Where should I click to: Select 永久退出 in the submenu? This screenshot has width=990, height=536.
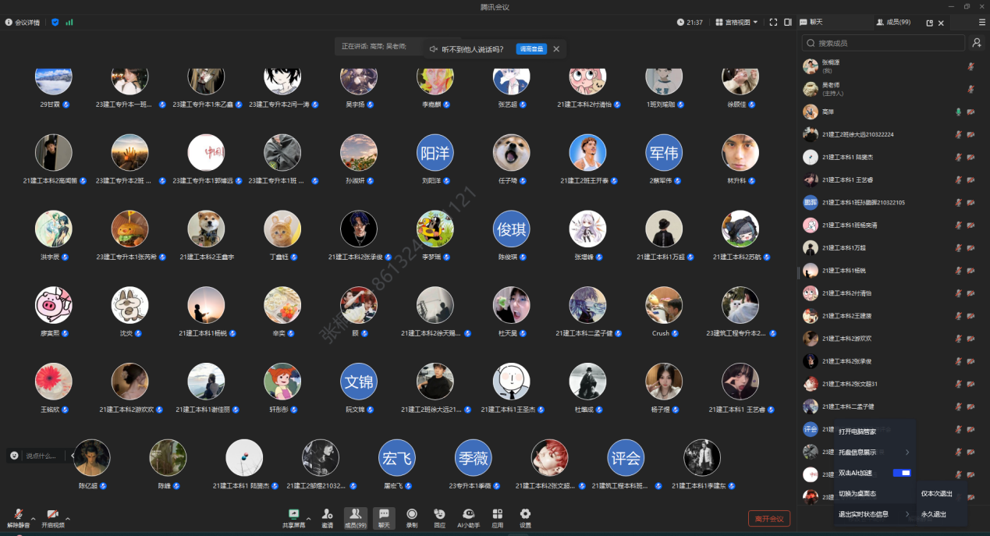(x=933, y=514)
